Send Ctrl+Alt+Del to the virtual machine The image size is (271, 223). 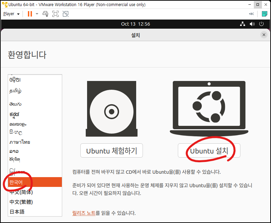45,14
